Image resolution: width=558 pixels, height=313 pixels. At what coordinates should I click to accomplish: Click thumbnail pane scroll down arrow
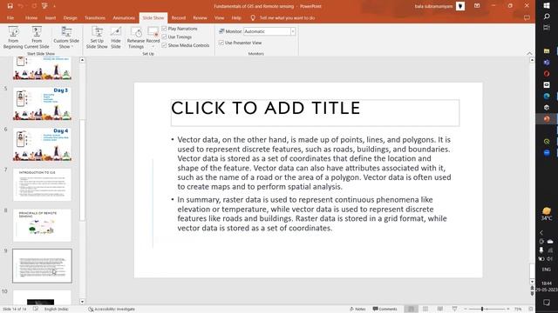(x=82, y=302)
